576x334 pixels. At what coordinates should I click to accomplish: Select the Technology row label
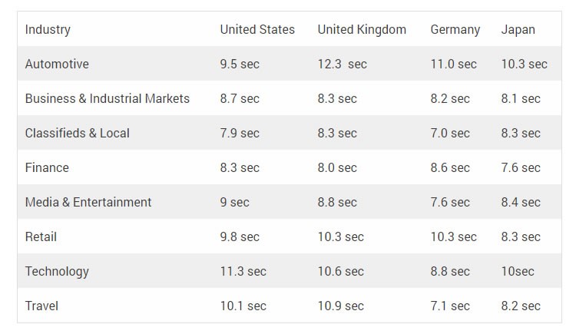57,272
